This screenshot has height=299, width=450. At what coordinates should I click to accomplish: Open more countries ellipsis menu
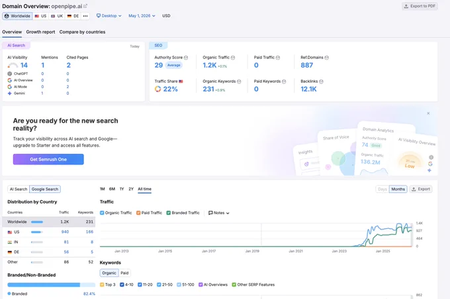tap(85, 16)
